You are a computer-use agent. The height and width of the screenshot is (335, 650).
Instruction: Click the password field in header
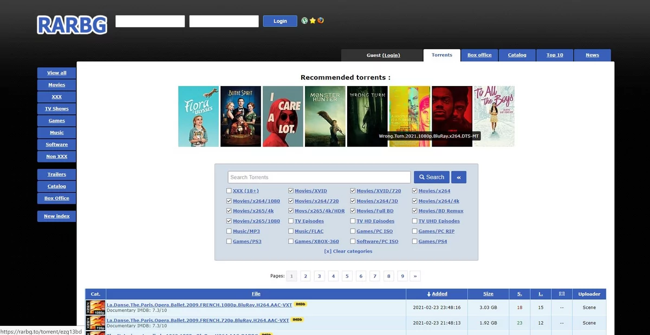tap(224, 21)
